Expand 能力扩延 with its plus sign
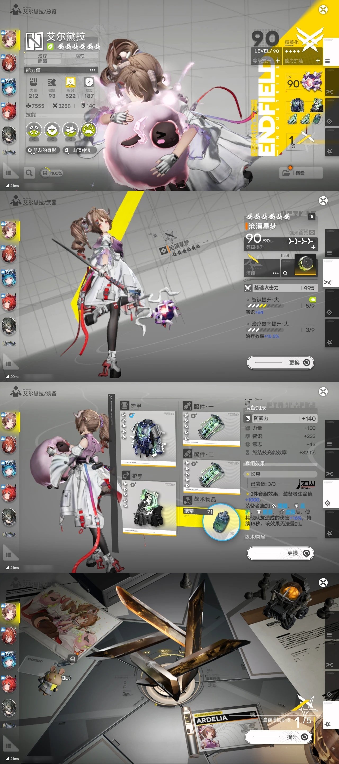Viewport: 339px width, 764px height. [318, 60]
